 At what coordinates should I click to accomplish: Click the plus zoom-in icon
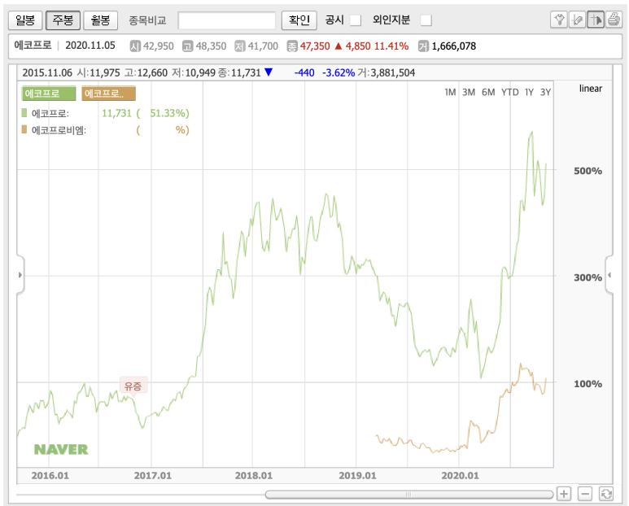[564, 494]
